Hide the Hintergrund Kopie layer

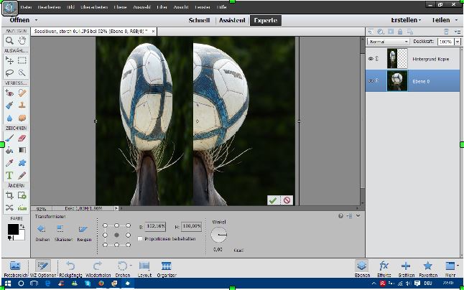click(371, 58)
